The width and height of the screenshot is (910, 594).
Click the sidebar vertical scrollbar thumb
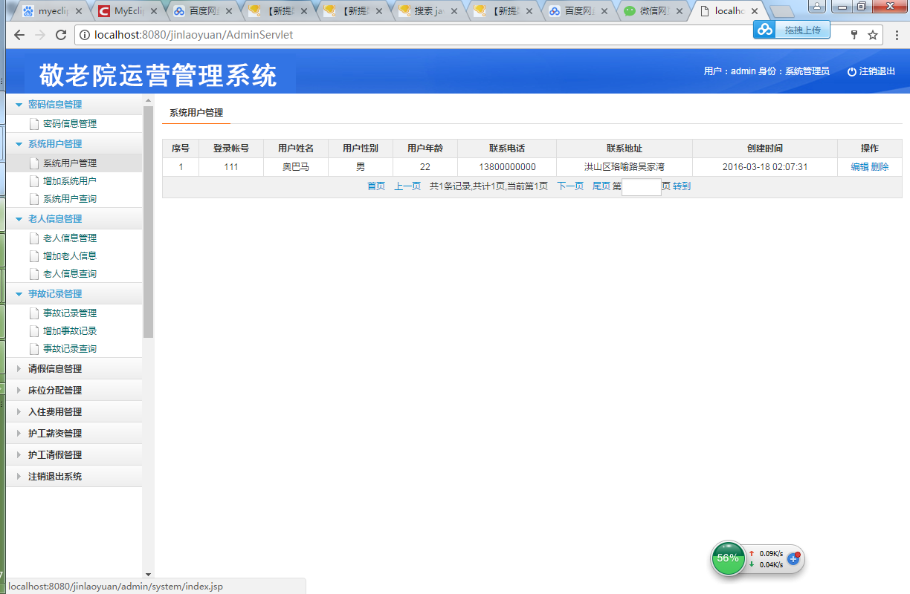(148, 223)
